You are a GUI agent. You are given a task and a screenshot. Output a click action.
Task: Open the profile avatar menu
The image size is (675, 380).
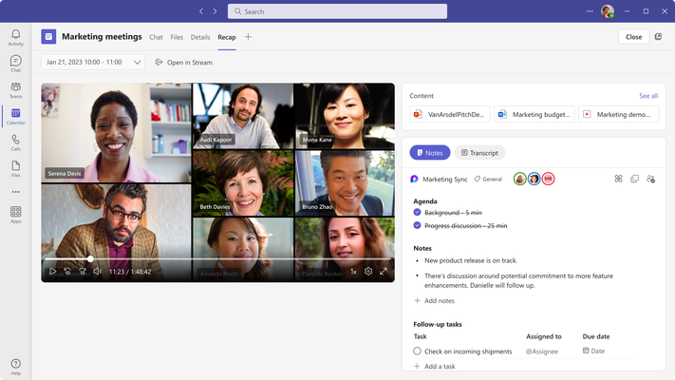608,11
